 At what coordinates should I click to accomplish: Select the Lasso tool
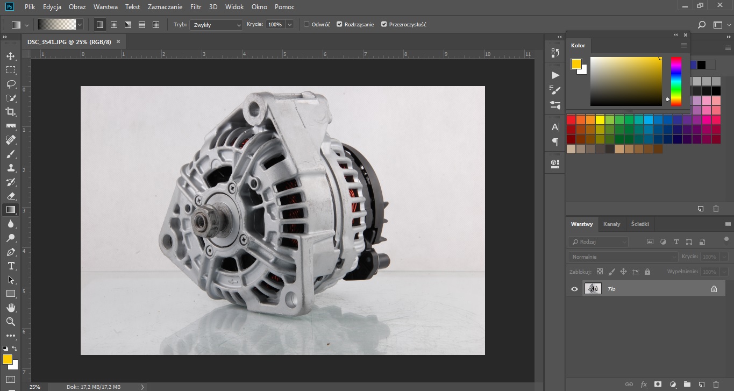click(11, 84)
